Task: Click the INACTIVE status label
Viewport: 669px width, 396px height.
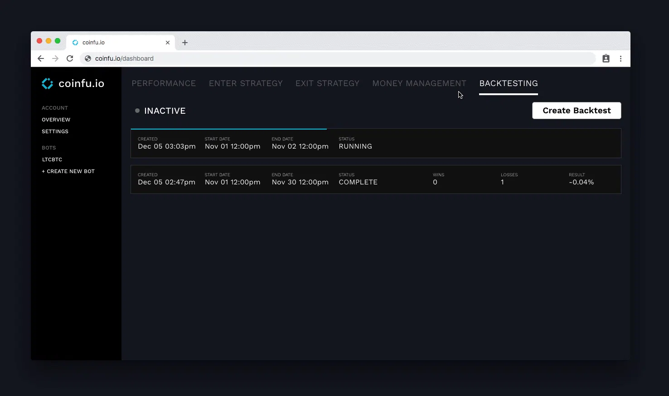Action: pyautogui.click(x=165, y=111)
